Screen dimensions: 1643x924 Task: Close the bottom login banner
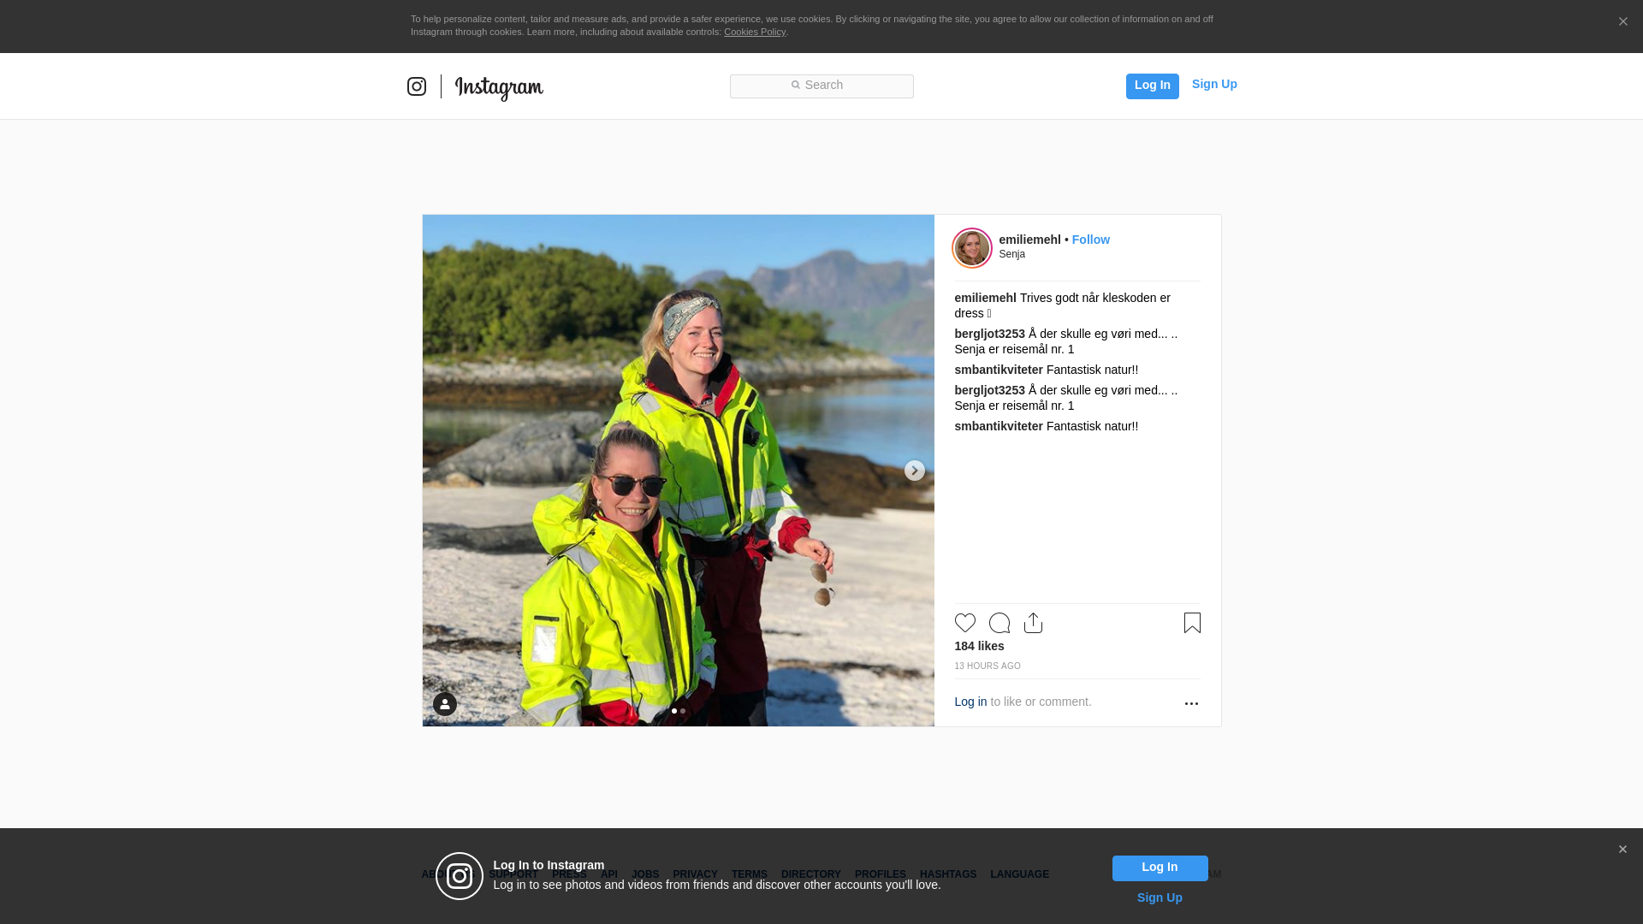(x=1622, y=850)
